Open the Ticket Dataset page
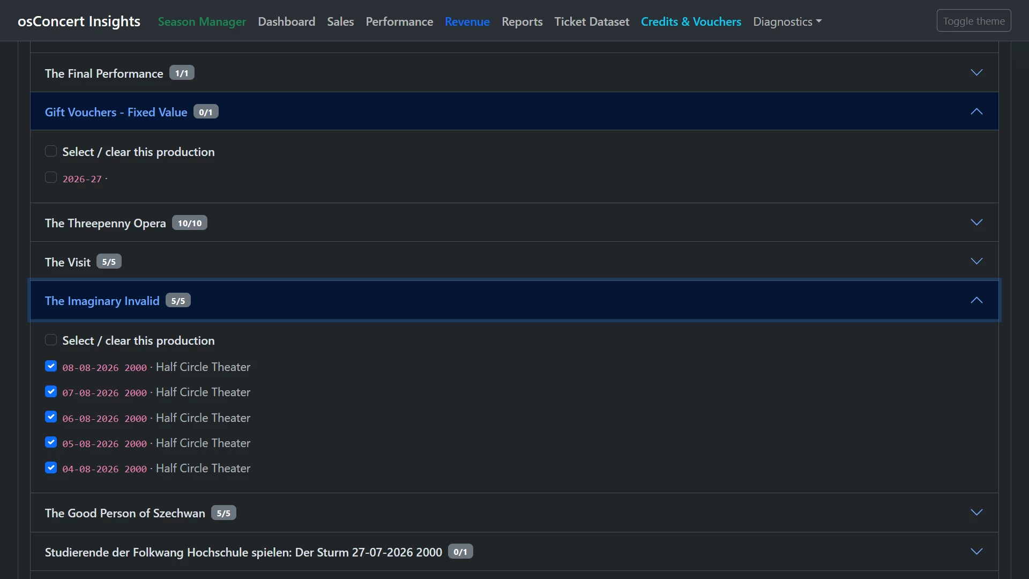This screenshot has width=1029, height=579. click(x=592, y=21)
